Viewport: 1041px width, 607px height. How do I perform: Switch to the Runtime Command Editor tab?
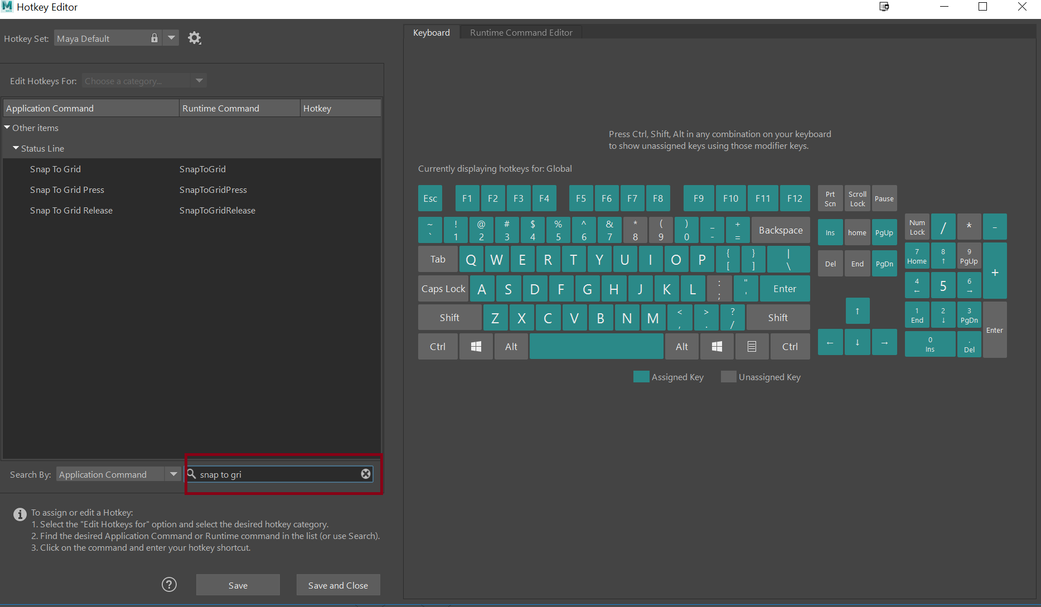click(x=520, y=32)
